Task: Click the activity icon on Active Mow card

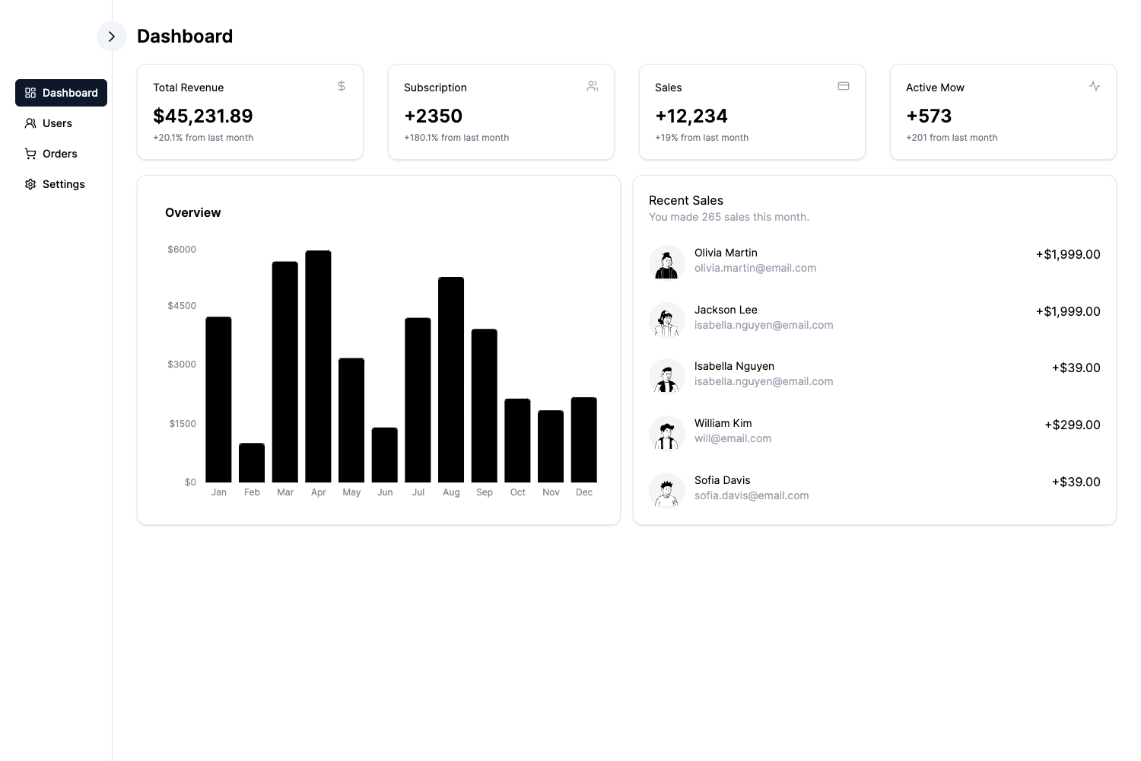Action: click(1094, 86)
